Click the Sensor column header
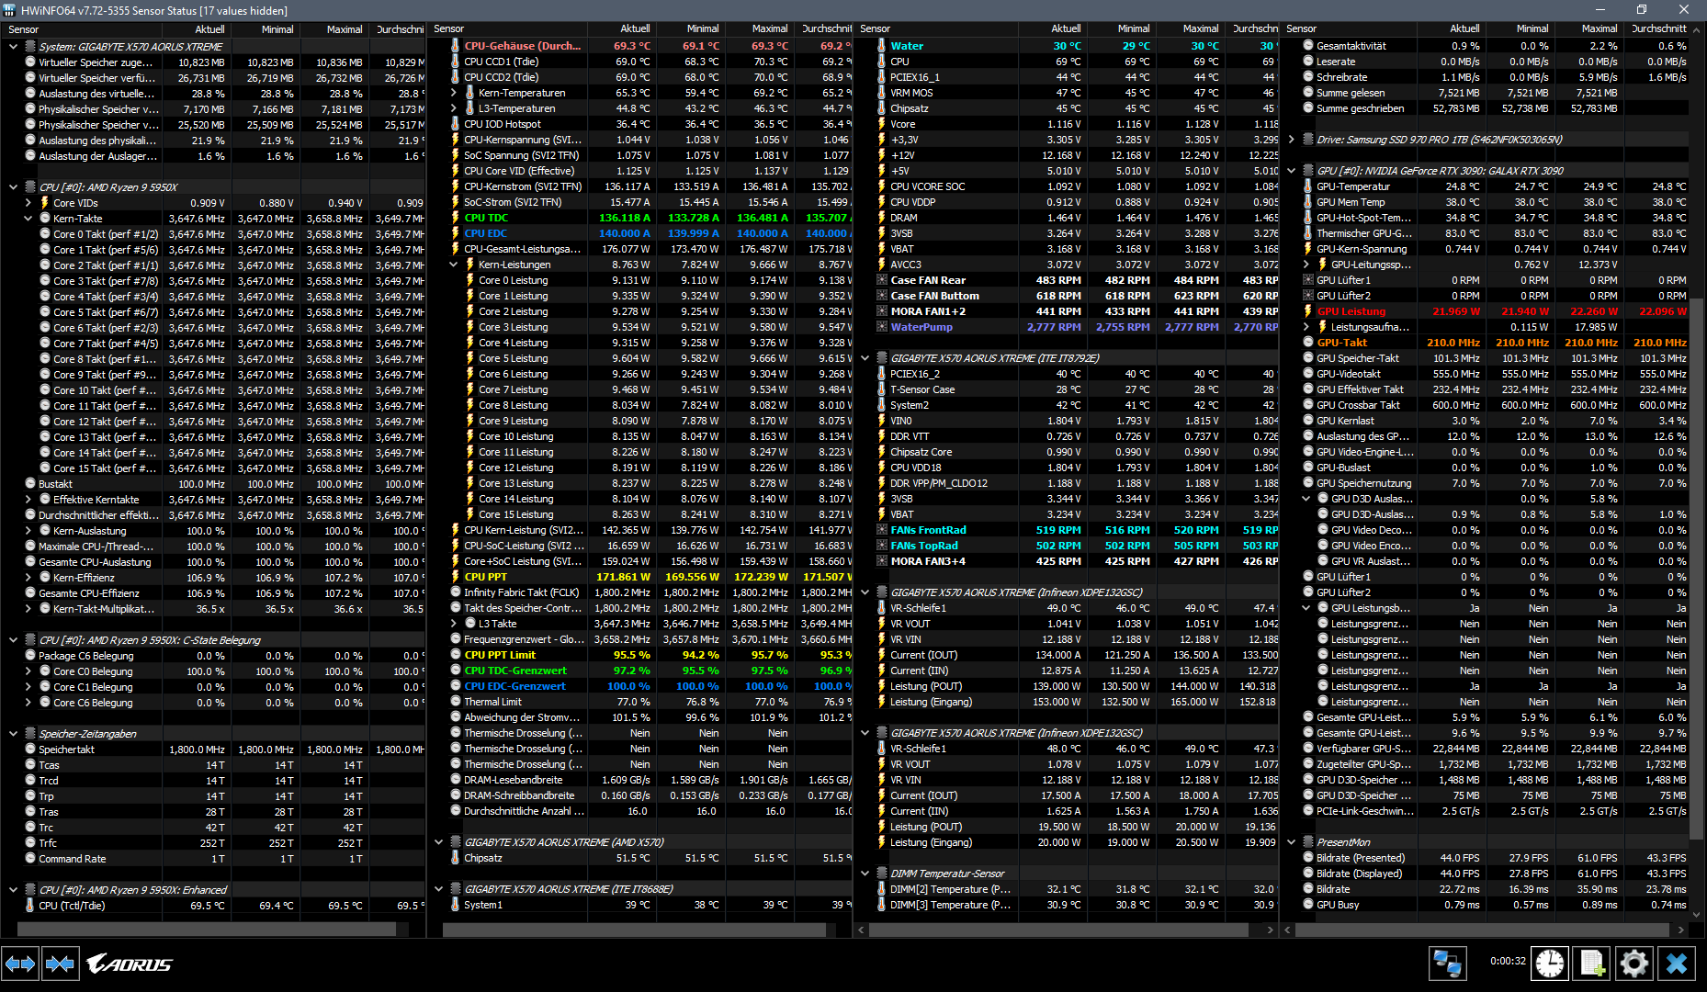This screenshot has width=1707, height=992. tap(23, 28)
